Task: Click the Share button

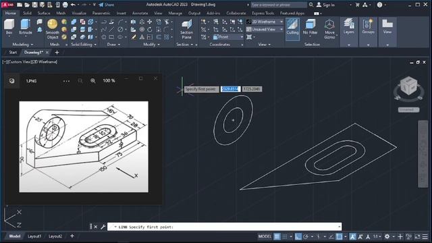Action: [x=107, y=5]
